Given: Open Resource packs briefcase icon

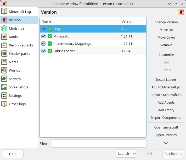Looking at the screenshot, I should pyautogui.click(x=4, y=45).
